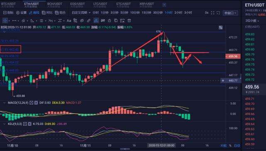Image resolution: width=266 pixels, height=151 pixels.
Task: Collapse the KDJ panel chevron
Action: click(x=4, y=124)
